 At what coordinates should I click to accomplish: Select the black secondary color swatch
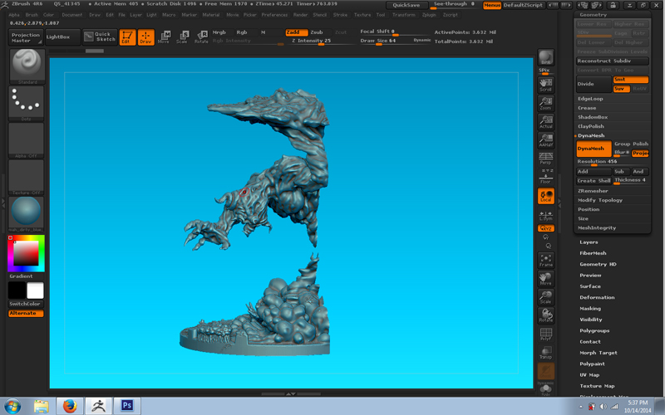[x=17, y=290]
